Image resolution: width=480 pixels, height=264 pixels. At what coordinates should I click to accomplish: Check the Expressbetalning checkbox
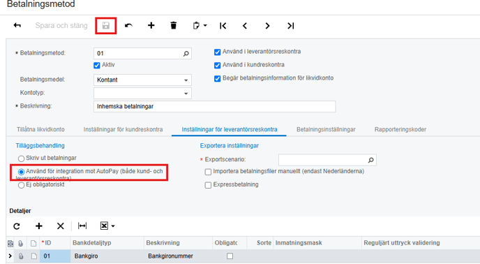click(208, 185)
